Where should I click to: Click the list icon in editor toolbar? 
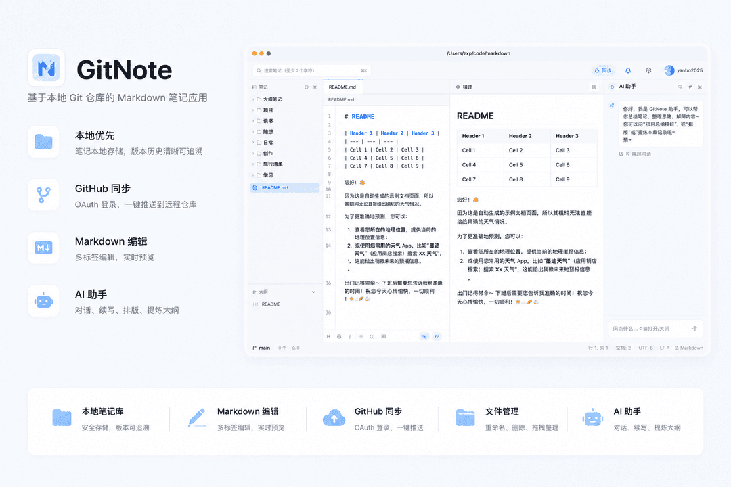point(361,336)
